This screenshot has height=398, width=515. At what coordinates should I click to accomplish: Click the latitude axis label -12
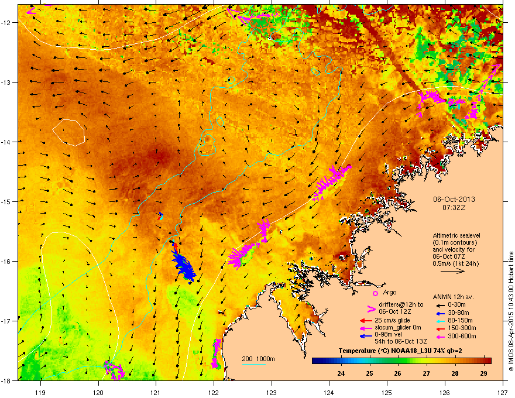coord(6,23)
